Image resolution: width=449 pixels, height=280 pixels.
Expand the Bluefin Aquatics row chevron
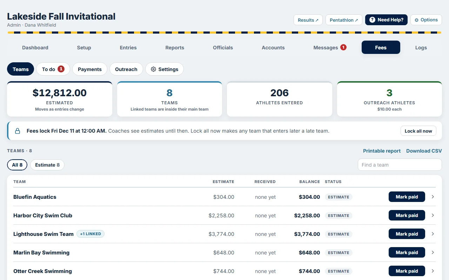(433, 197)
